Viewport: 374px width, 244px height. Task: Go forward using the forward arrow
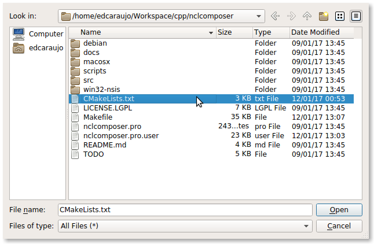291,16
